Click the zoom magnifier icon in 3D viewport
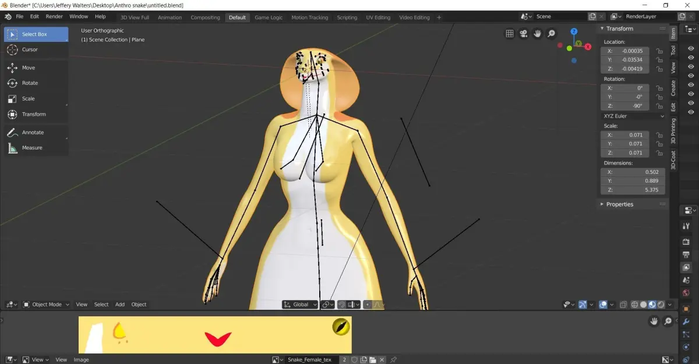 pos(551,34)
